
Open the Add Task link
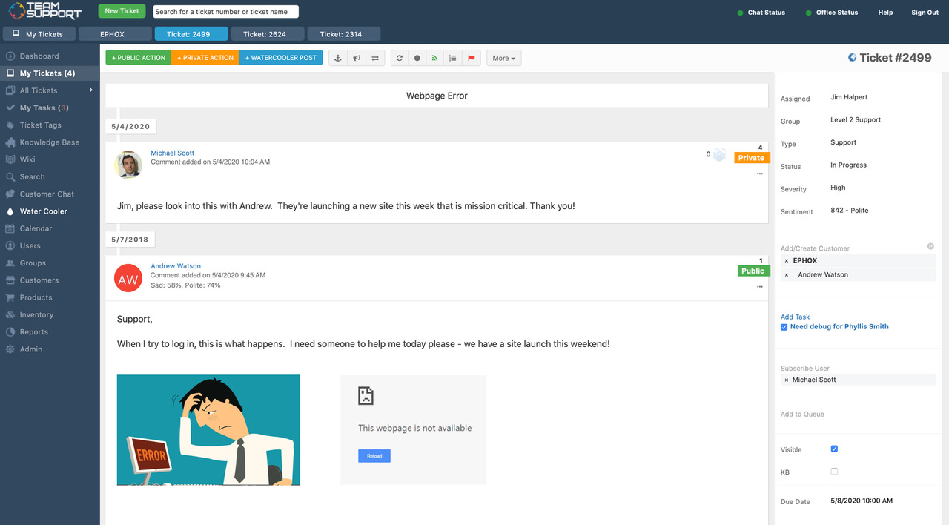pyautogui.click(x=795, y=317)
